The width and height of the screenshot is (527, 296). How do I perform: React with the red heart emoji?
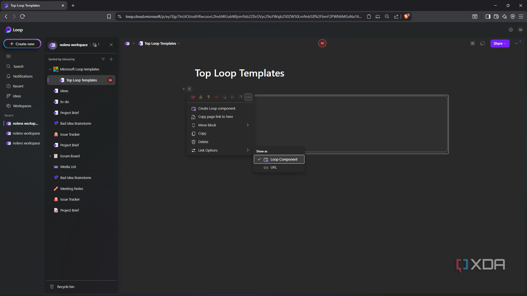coord(193,97)
